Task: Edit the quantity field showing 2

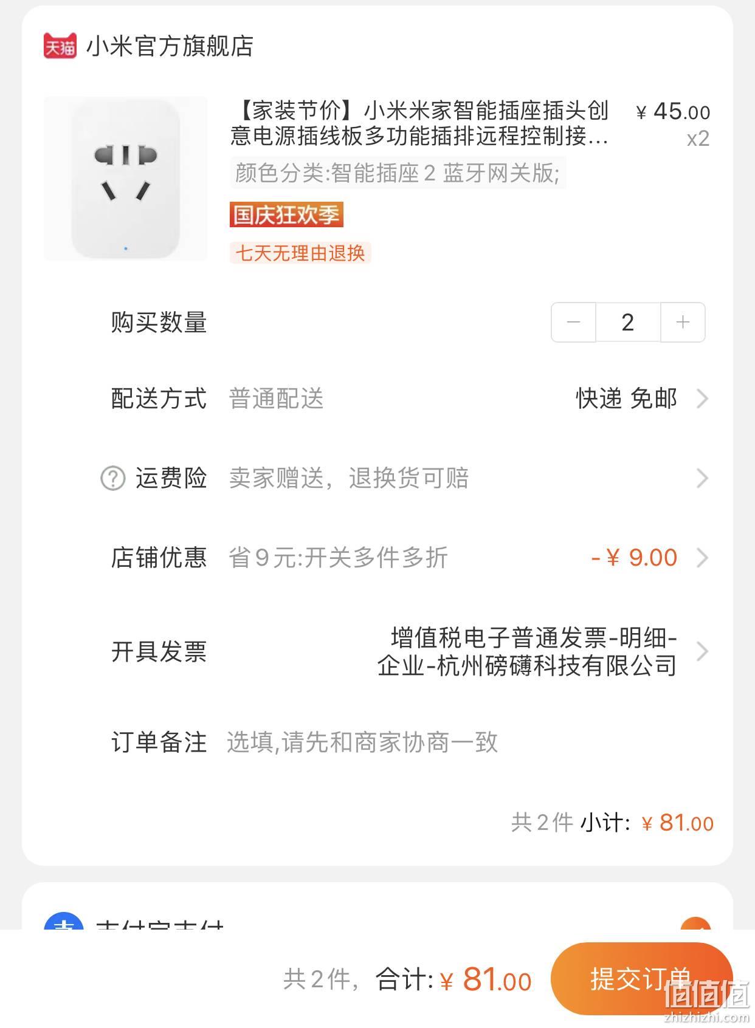Action: pos(628,322)
